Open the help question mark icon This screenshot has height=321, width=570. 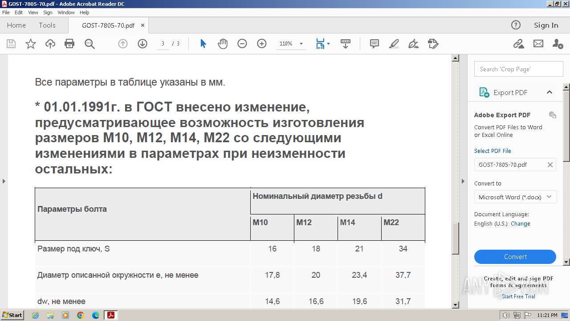click(x=516, y=25)
